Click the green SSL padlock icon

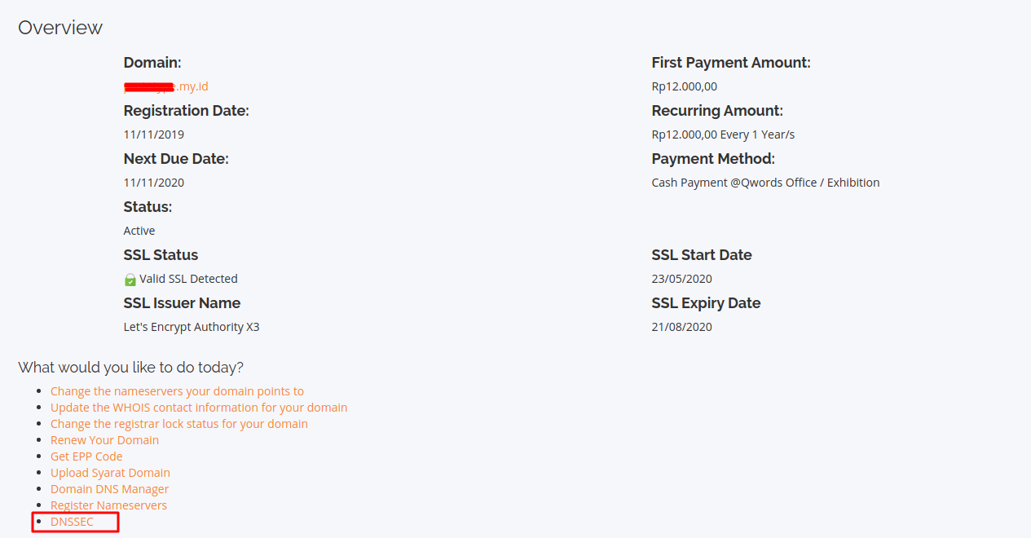tap(130, 280)
